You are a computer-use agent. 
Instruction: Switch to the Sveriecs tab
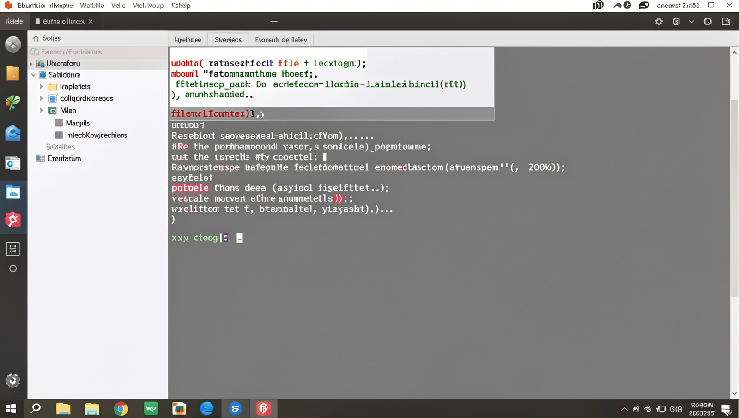(228, 40)
